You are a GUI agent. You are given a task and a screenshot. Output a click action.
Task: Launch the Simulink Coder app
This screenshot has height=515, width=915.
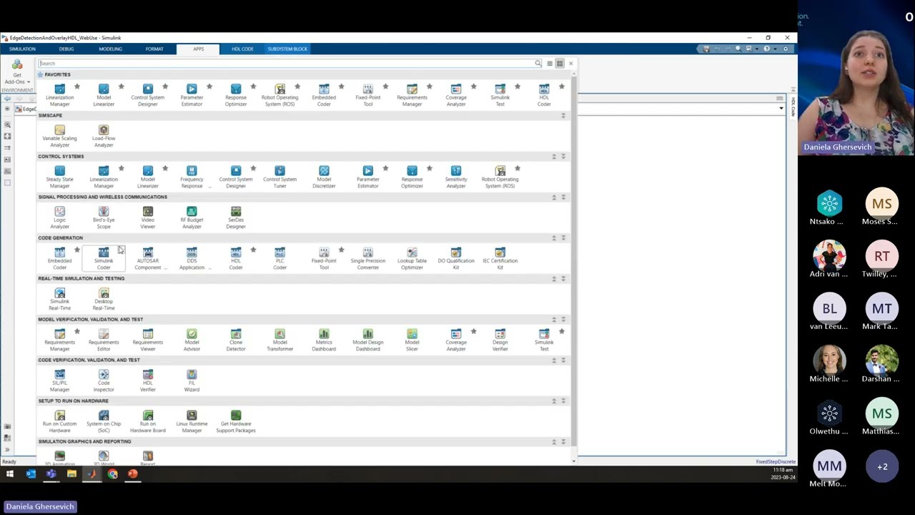coord(104,258)
